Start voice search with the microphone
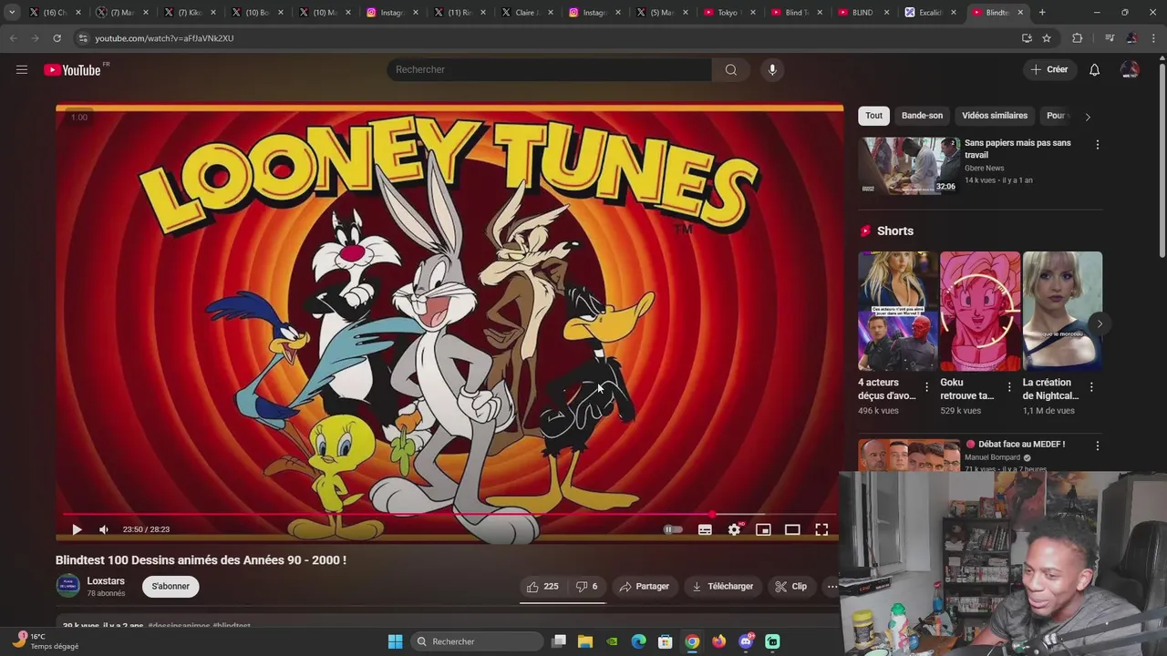This screenshot has height=656, width=1167. coord(772,69)
